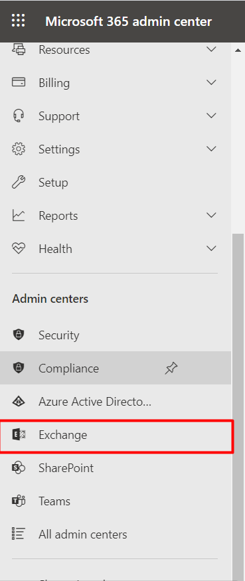Open the SharePoint admin center
This screenshot has height=581, width=245.
click(116, 467)
